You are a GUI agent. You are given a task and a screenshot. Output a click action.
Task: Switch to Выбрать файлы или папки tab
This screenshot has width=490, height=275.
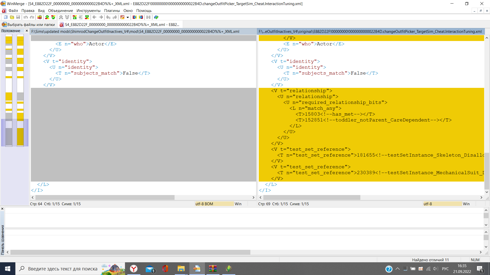coord(29,25)
